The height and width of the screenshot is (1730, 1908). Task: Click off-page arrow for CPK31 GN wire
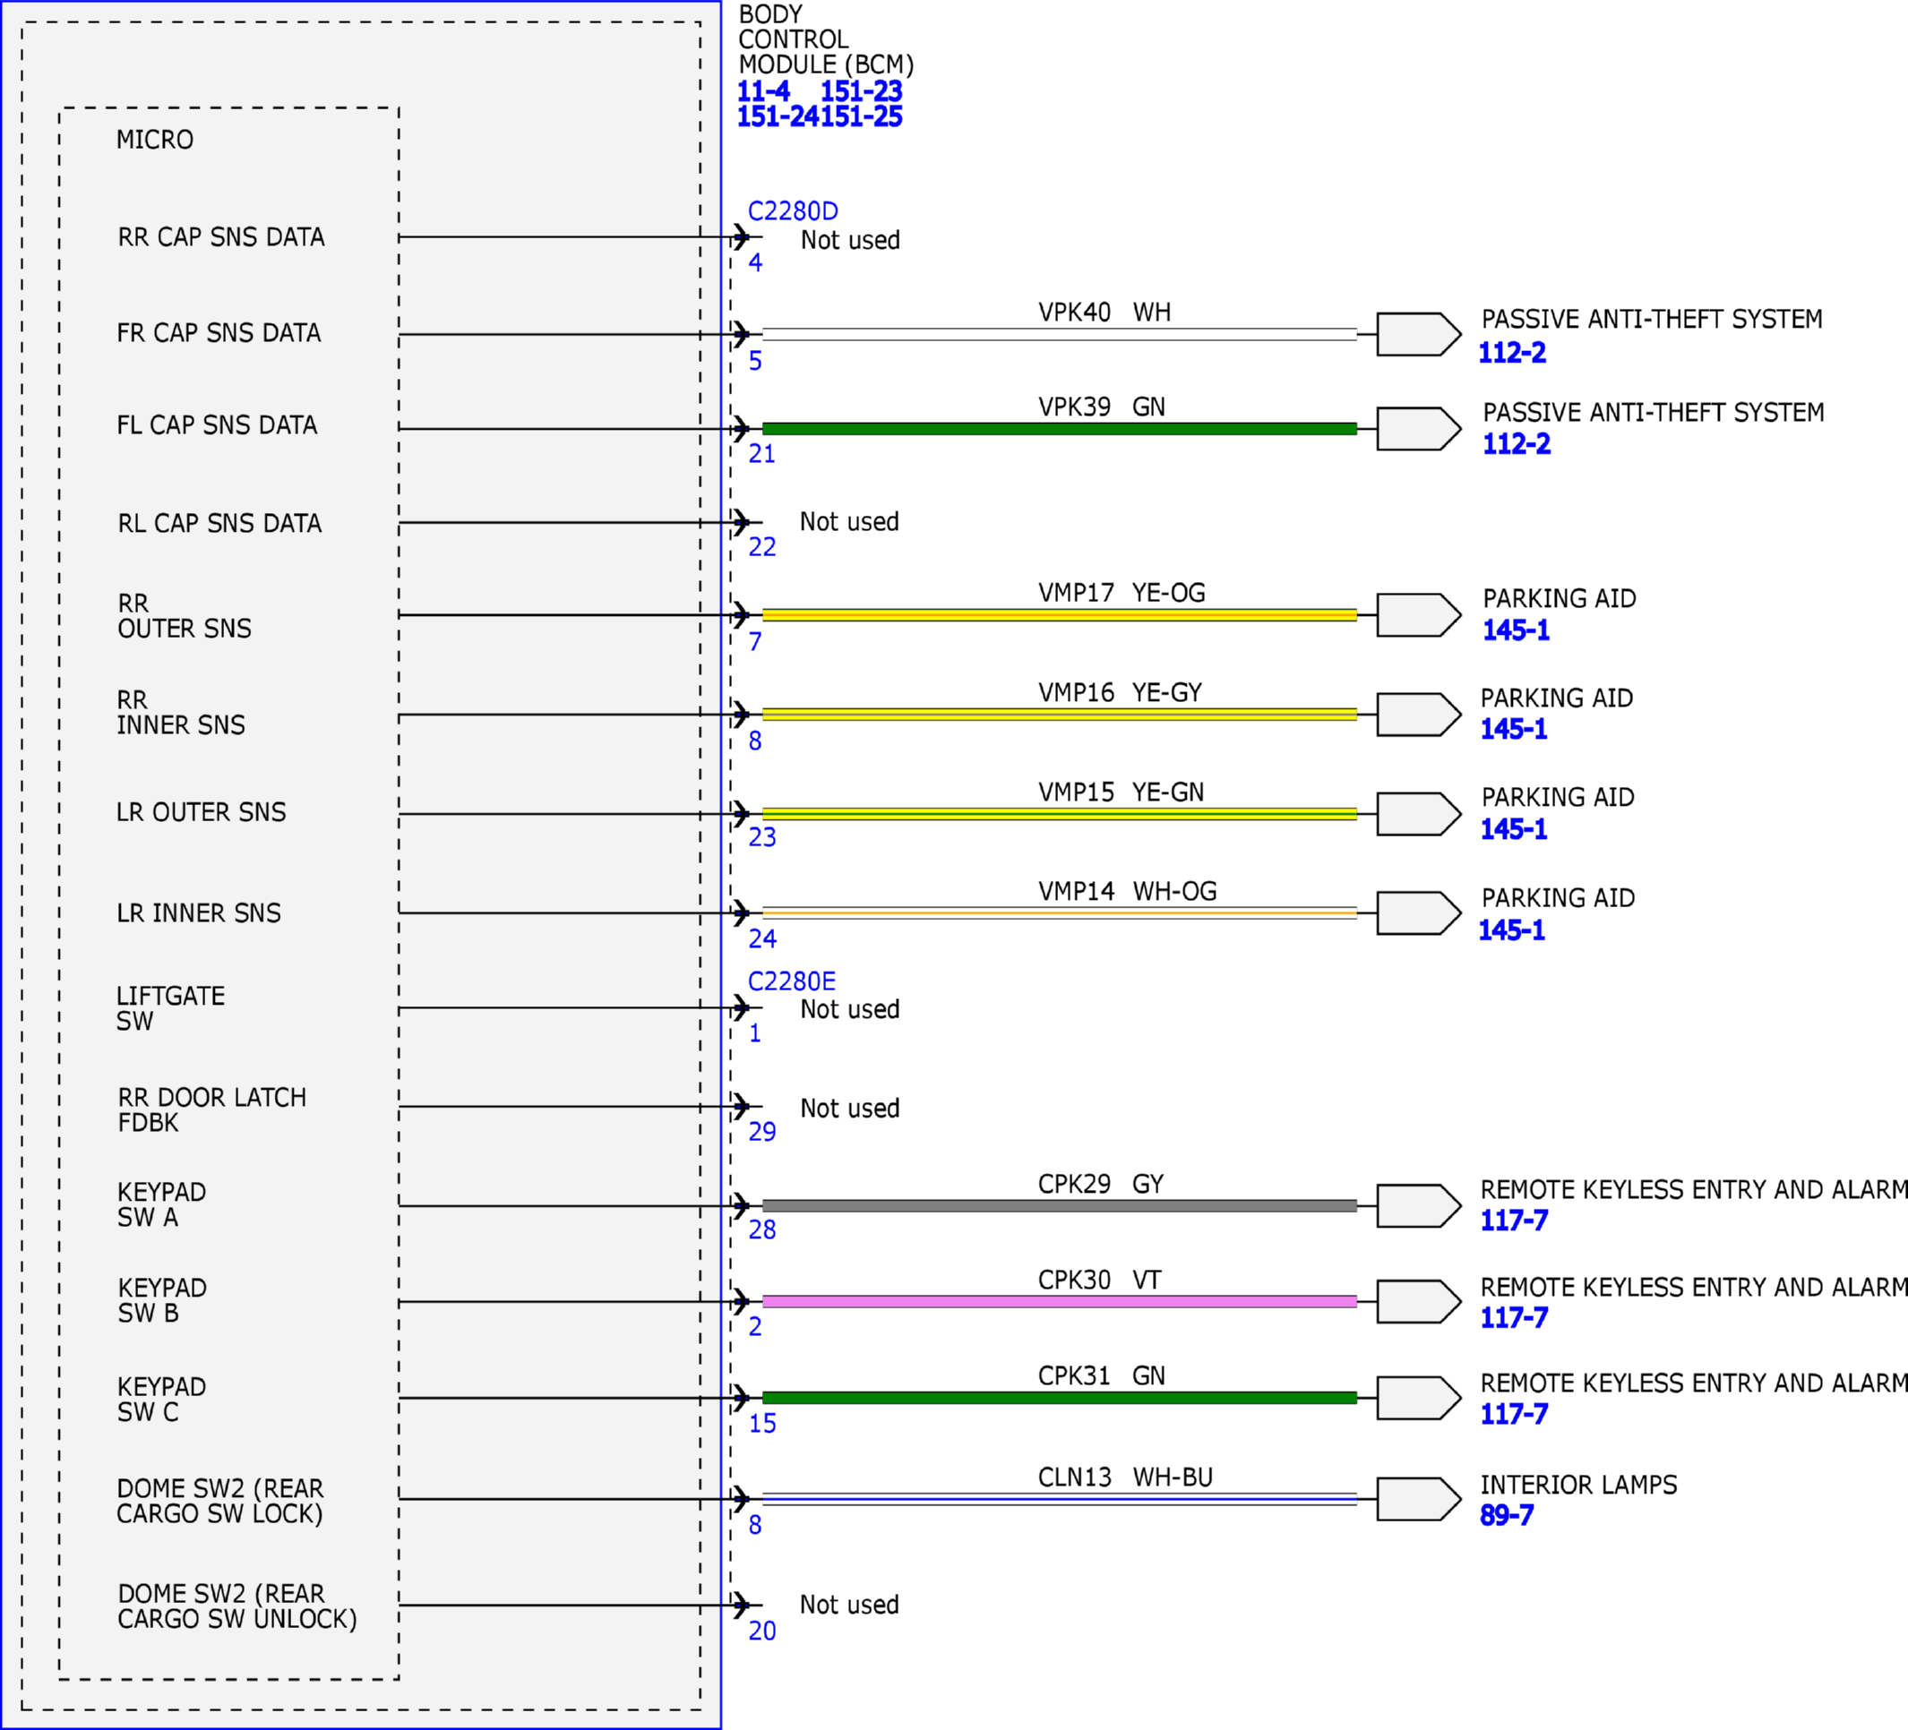pyautogui.click(x=1419, y=1398)
